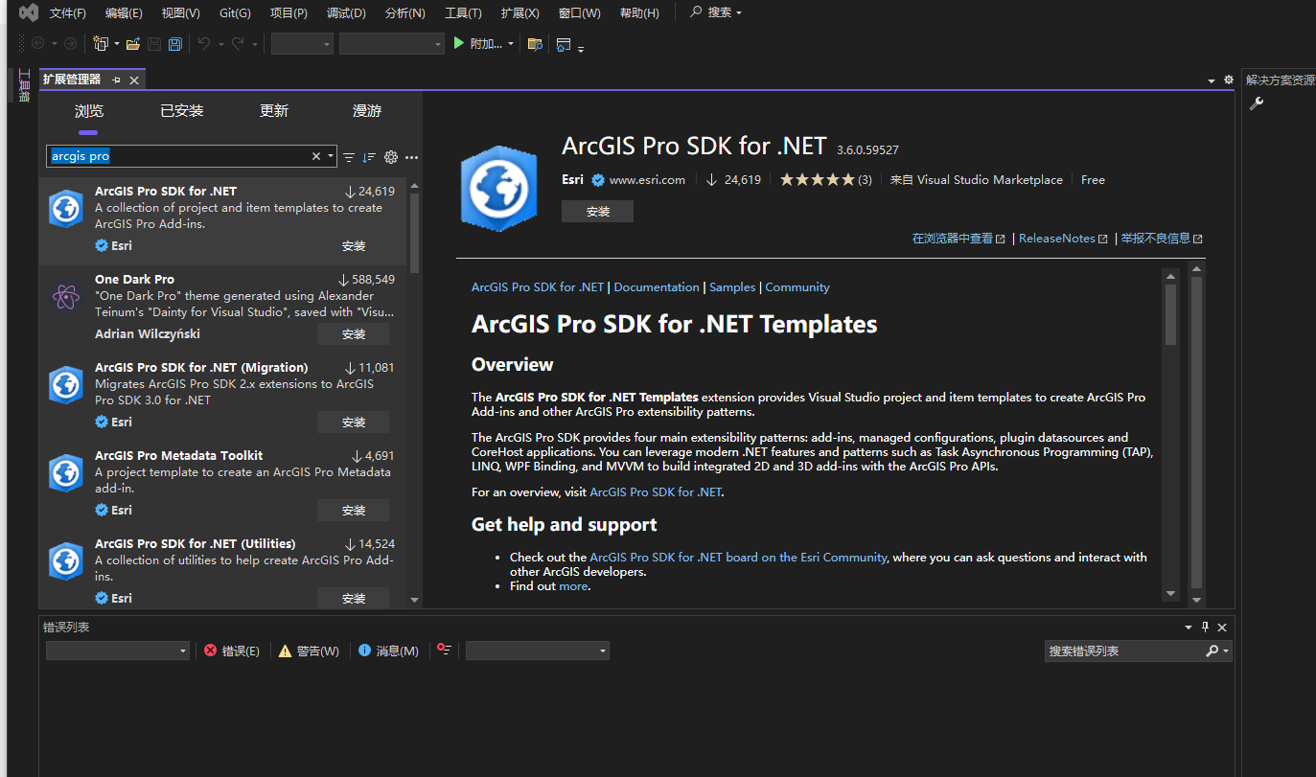Click the save all files icon
Viewport: 1316px width, 777px height.
tap(175, 44)
